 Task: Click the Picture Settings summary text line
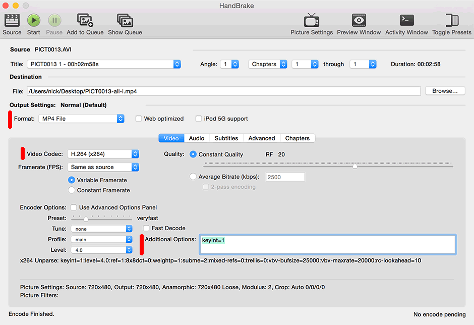(x=172, y=287)
